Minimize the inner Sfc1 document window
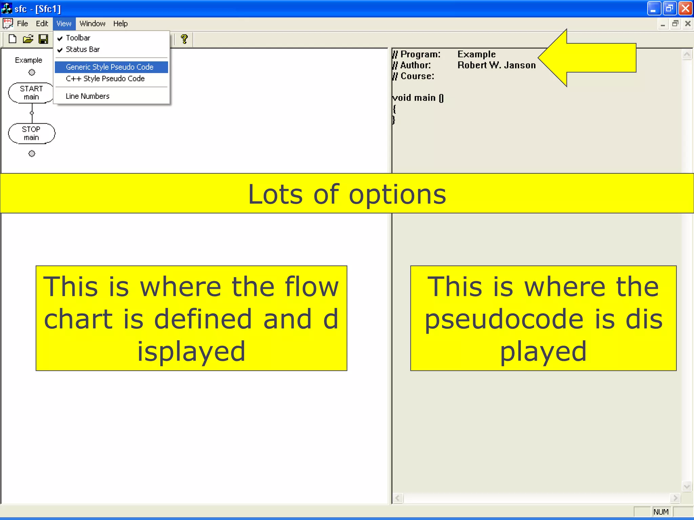The image size is (694, 520). (x=663, y=24)
